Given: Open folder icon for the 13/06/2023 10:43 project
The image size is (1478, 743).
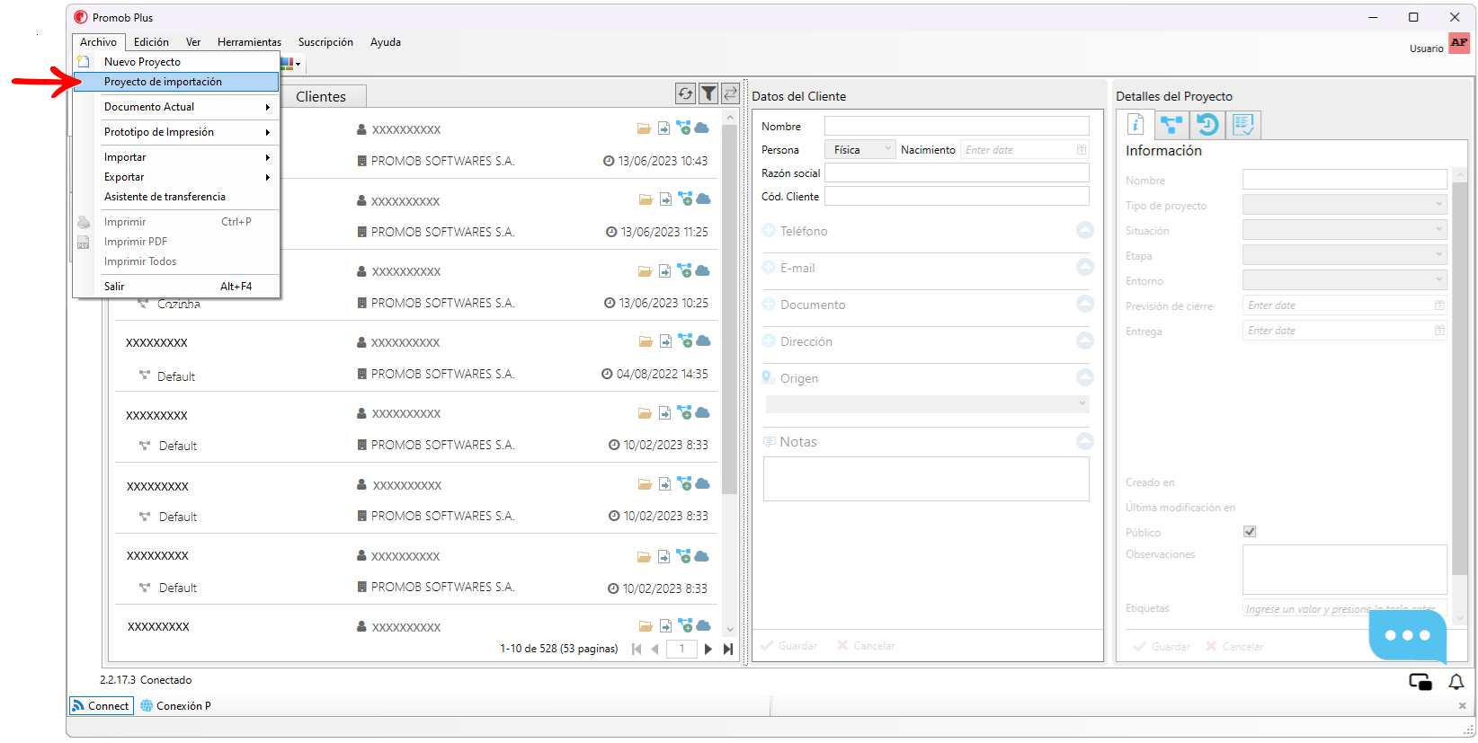Looking at the screenshot, I should (x=644, y=128).
